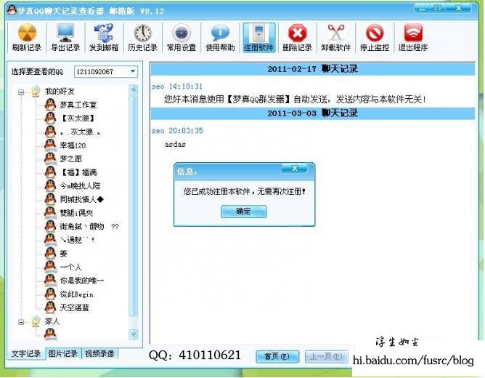Click 退出程序 exit program icon
This screenshot has width=485, height=378.
click(413, 38)
